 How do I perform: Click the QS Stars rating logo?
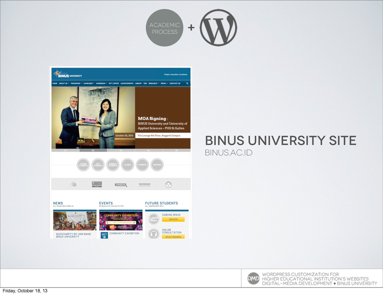(97, 184)
